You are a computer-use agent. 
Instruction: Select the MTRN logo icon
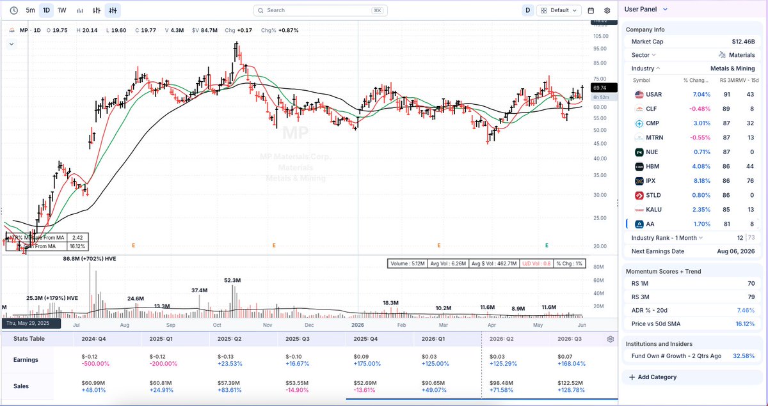pyautogui.click(x=639, y=137)
